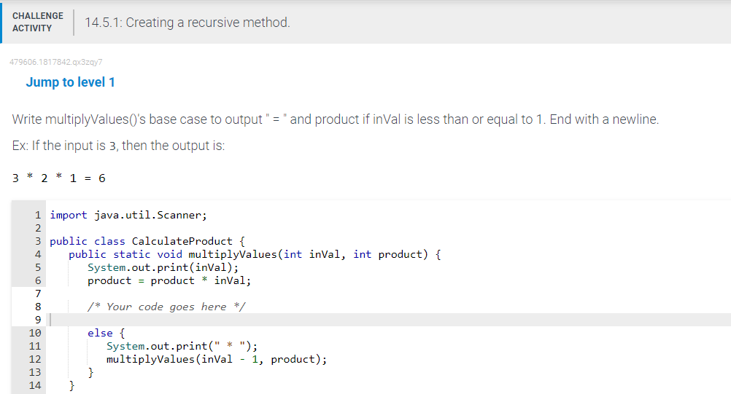Click the closing brace on line 13
The height and width of the screenshot is (394, 731).
click(x=91, y=372)
